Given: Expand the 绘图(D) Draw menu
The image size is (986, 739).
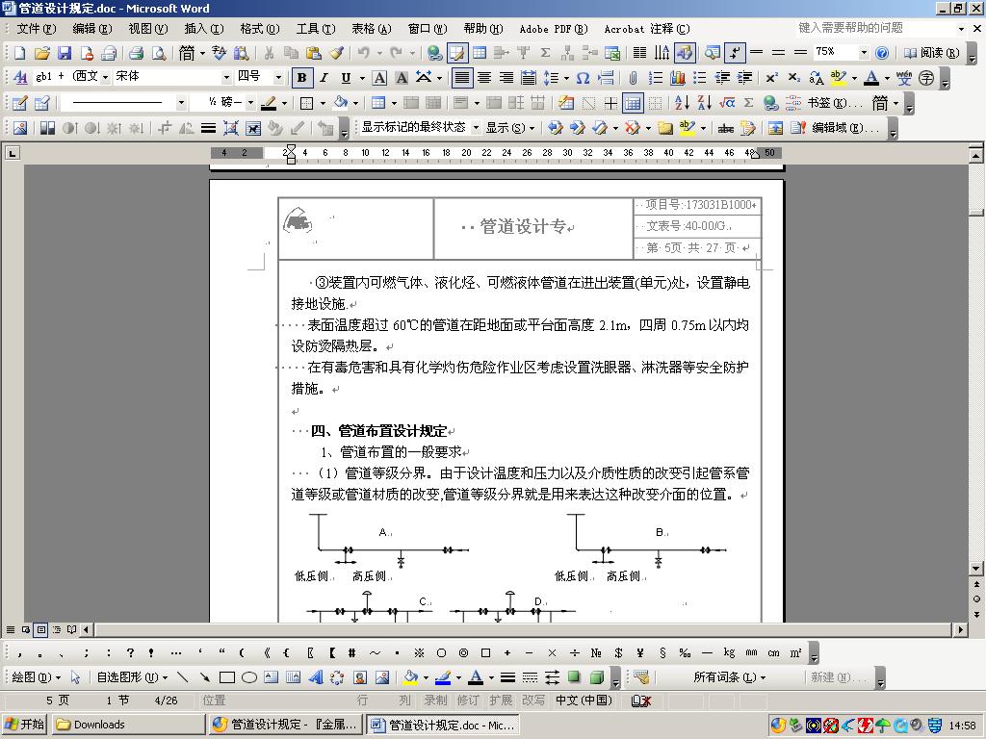Looking at the screenshot, I should (x=37, y=677).
